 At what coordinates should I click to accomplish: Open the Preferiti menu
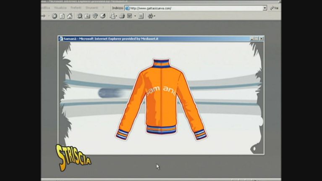pos(76,8)
